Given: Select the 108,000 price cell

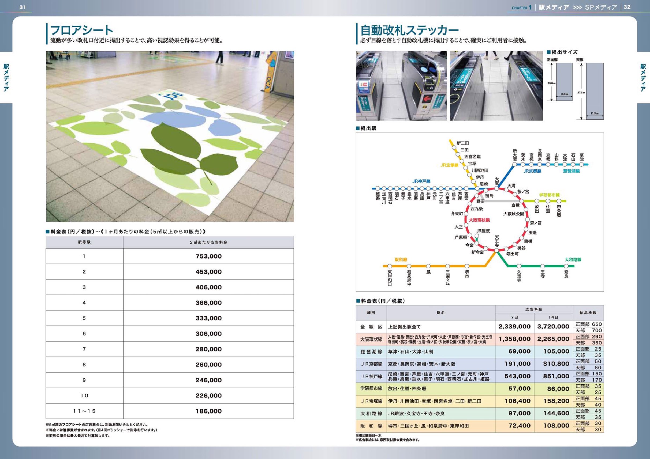Looking at the screenshot, I should [x=553, y=426].
